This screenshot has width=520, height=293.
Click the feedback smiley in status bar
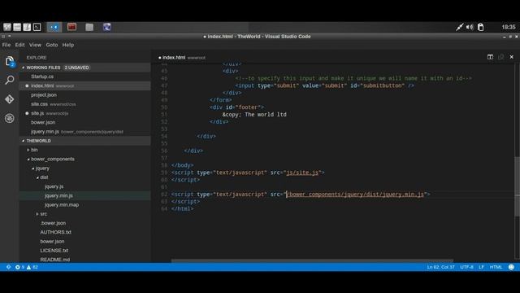[511, 267]
